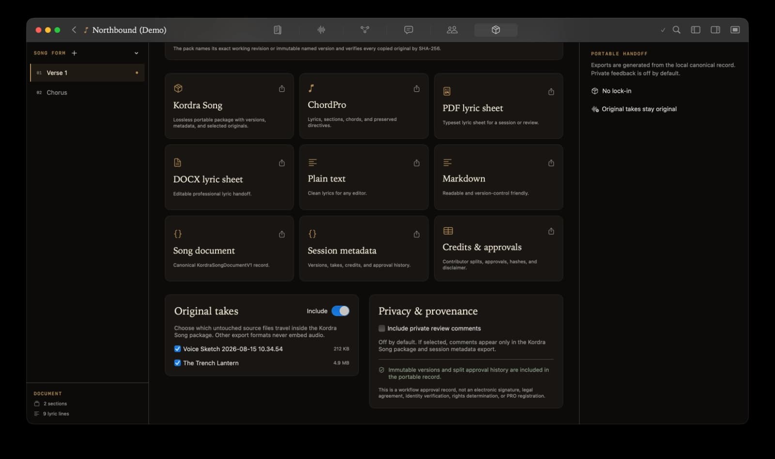This screenshot has width=775, height=459.
Task: Open the lyrics document view in toolbar
Action: click(278, 30)
